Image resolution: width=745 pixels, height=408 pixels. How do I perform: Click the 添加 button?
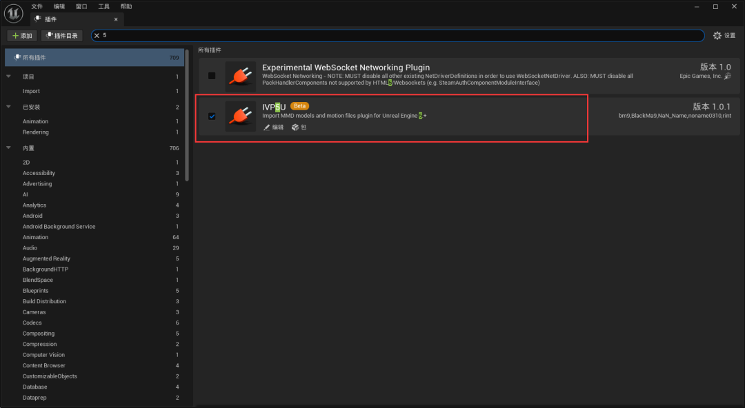click(22, 36)
